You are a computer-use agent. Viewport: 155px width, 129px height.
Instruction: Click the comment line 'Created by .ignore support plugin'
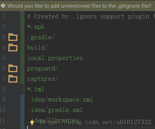(91, 16)
